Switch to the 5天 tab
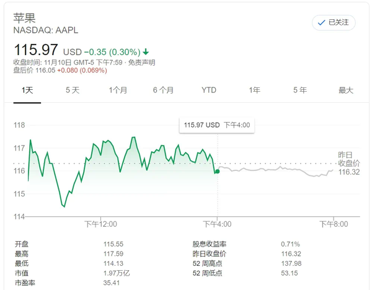 (x=73, y=90)
